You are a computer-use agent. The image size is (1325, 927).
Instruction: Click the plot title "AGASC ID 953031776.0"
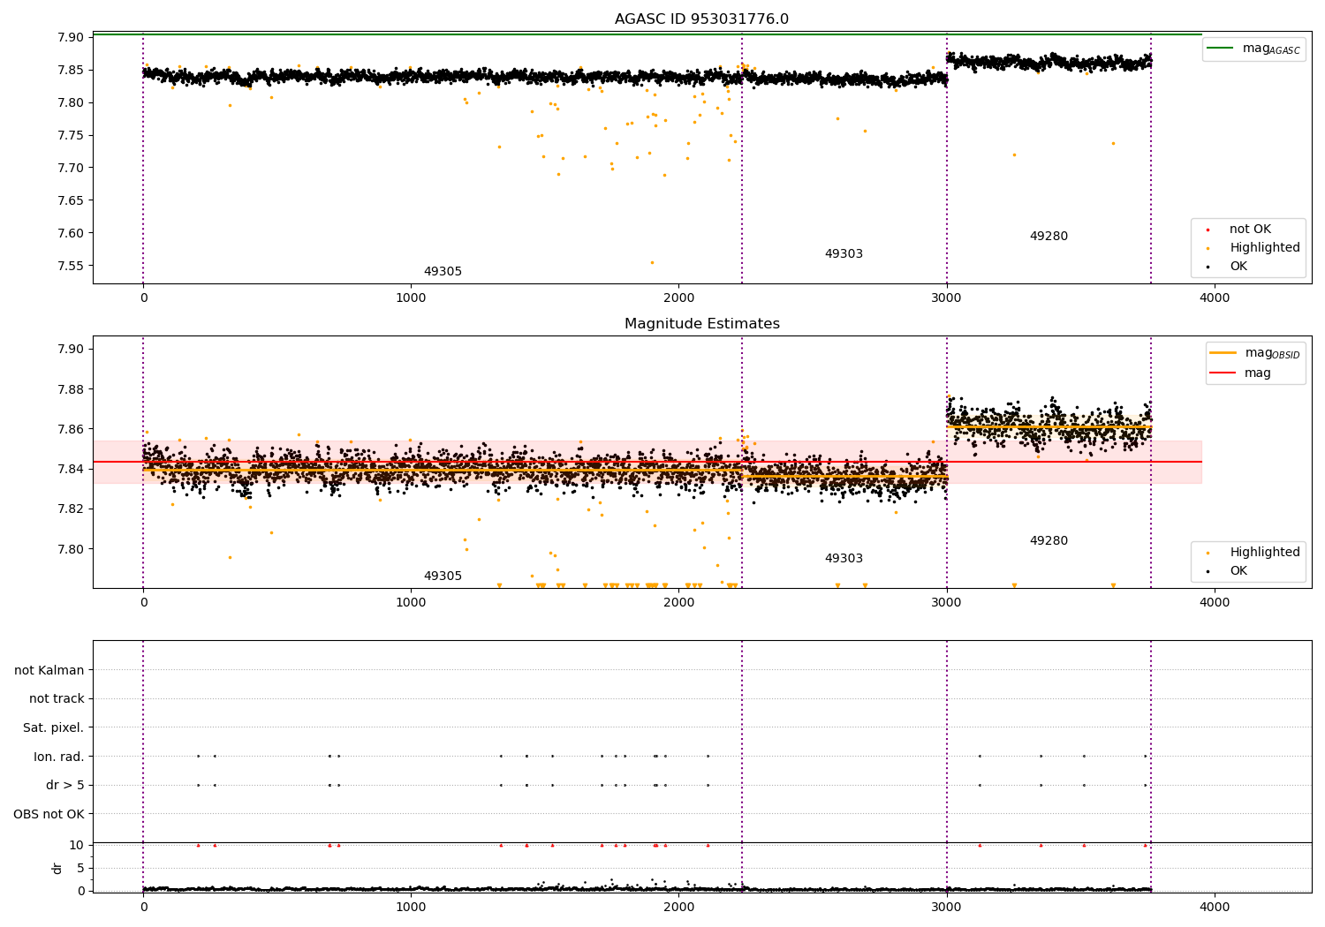pos(701,19)
